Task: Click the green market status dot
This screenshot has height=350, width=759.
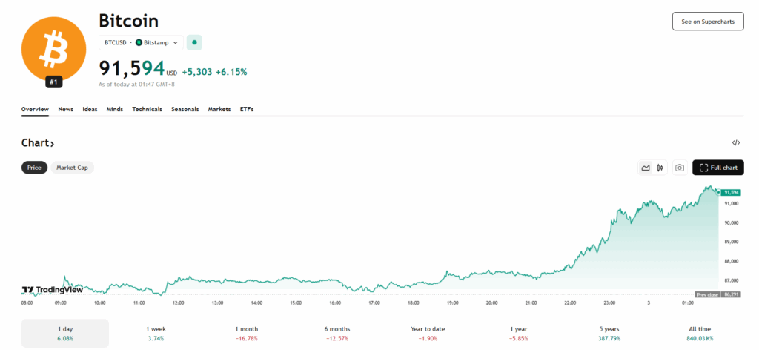Action: coord(194,42)
